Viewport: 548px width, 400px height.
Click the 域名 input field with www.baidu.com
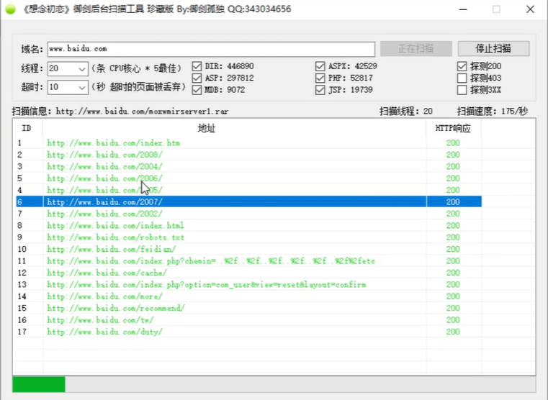point(211,49)
